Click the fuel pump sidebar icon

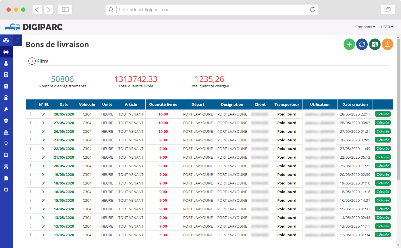click(6, 98)
